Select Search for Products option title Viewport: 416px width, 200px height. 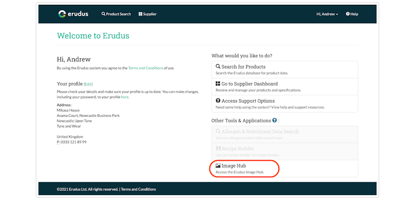coord(243,67)
